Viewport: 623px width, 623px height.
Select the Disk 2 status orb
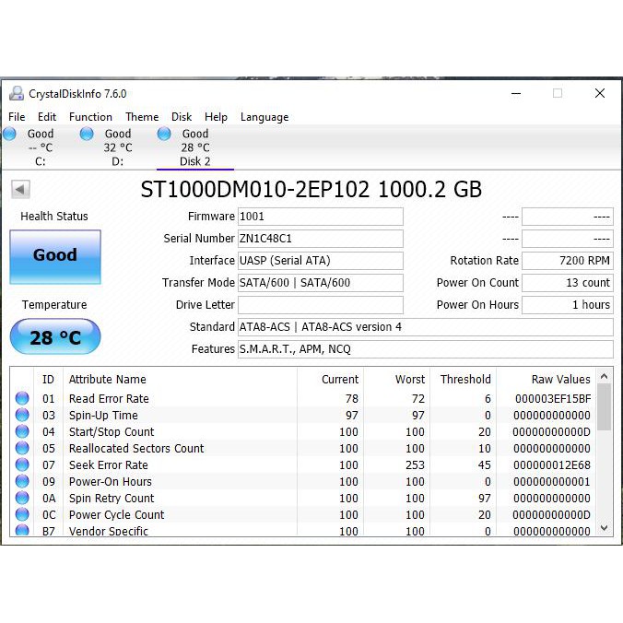(x=164, y=134)
